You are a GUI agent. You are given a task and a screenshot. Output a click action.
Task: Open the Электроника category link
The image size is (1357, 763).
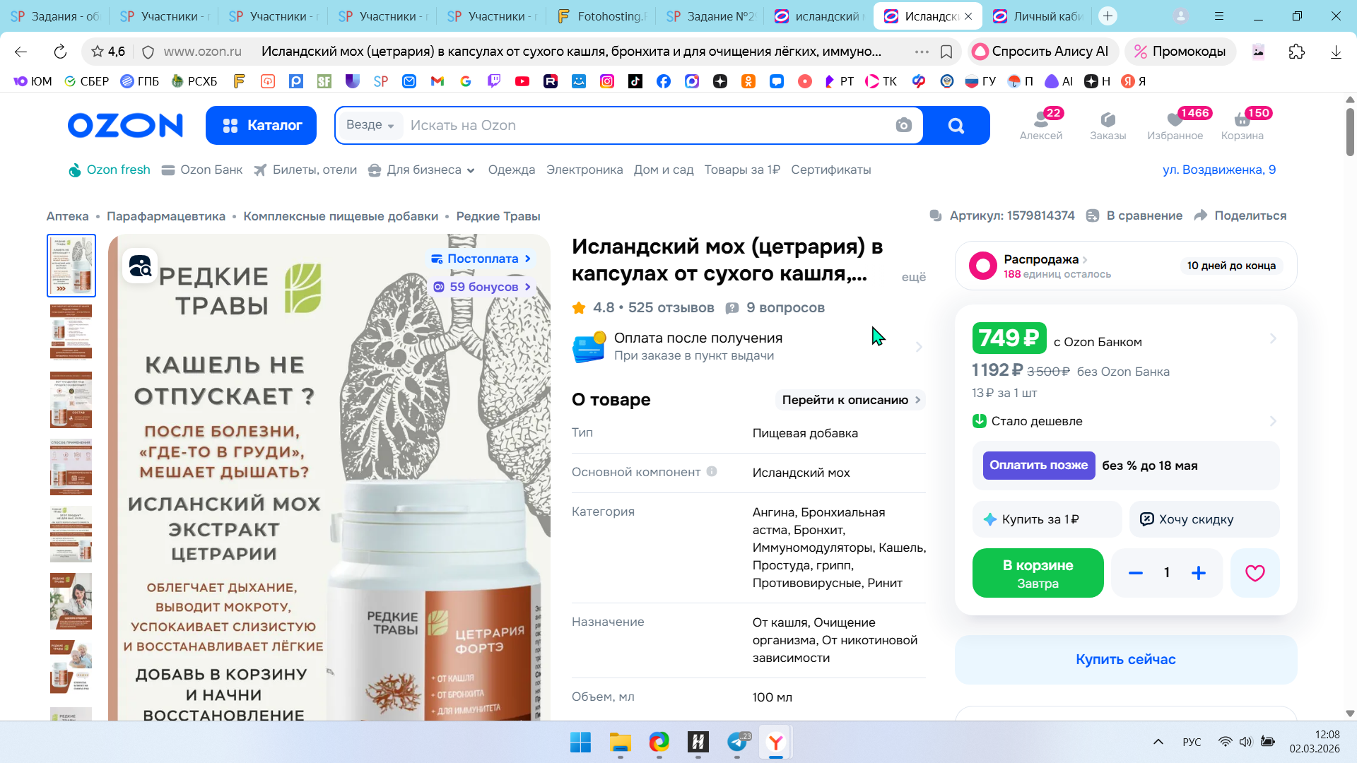point(584,170)
